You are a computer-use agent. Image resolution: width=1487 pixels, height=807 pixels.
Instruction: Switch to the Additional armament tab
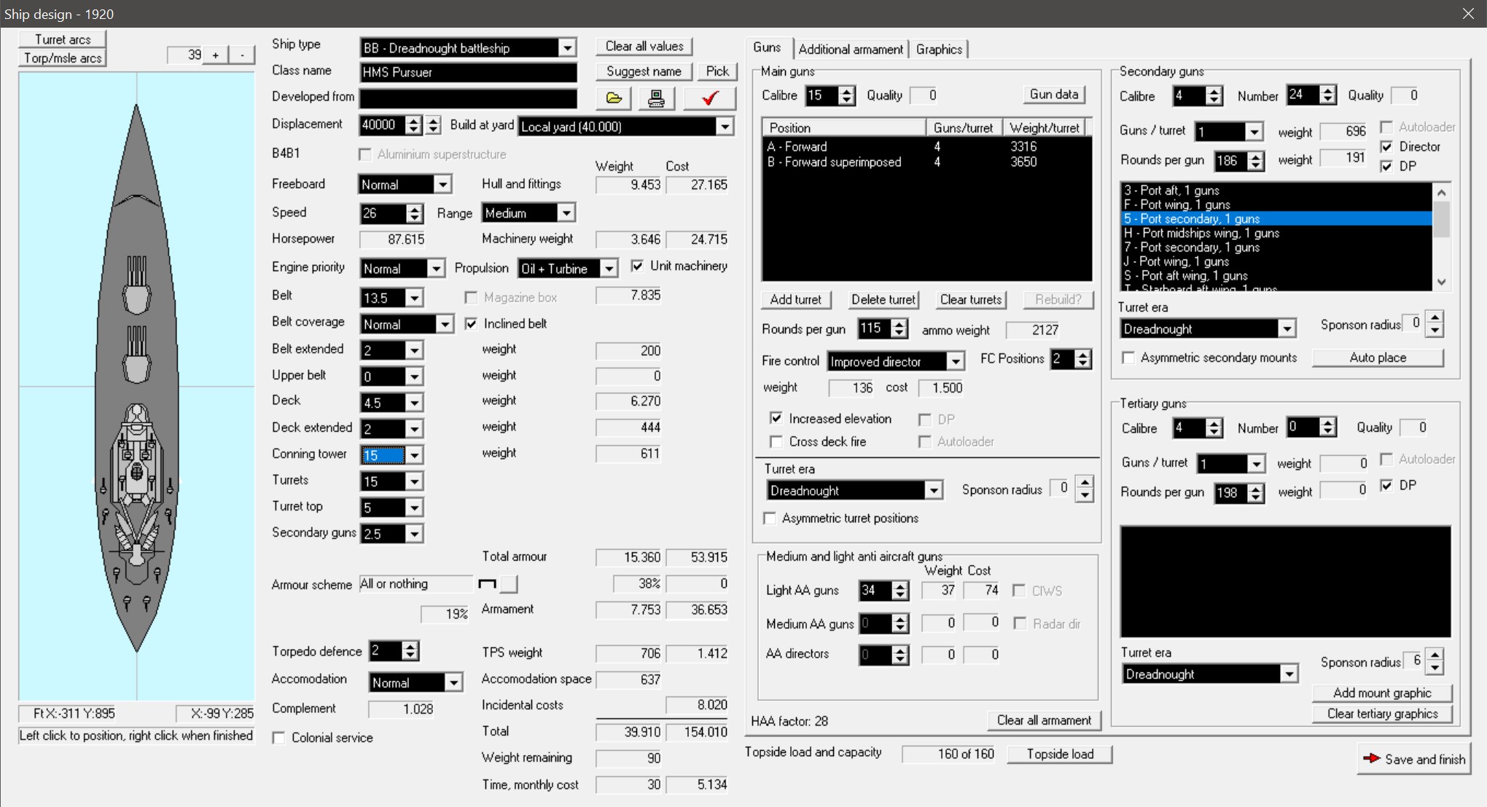point(851,49)
